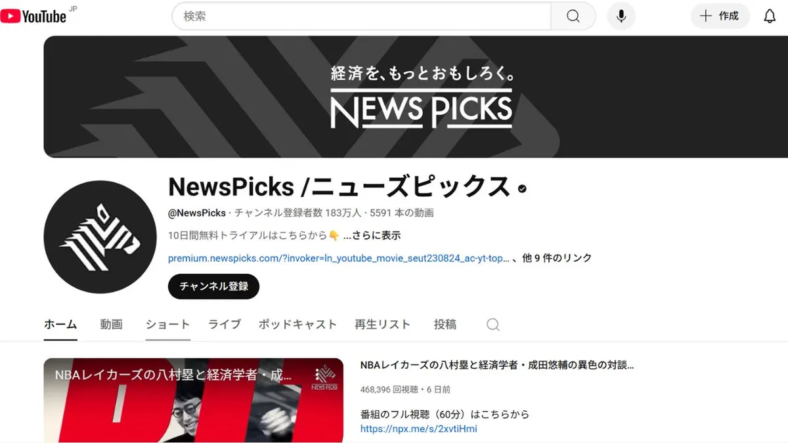Expand description with さらに表示
The width and height of the screenshot is (788, 443).
(x=372, y=235)
